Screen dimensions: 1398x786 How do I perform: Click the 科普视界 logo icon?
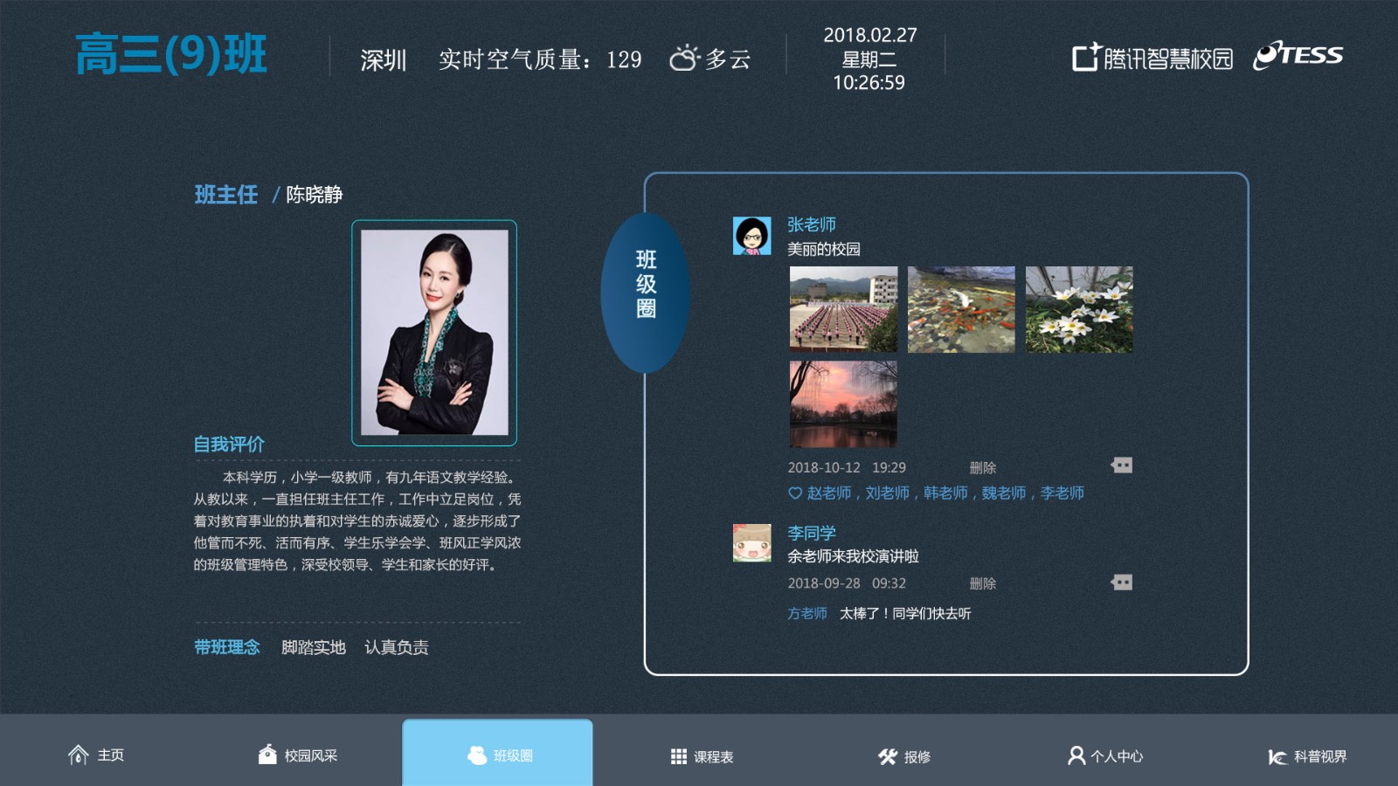click(x=1277, y=756)
